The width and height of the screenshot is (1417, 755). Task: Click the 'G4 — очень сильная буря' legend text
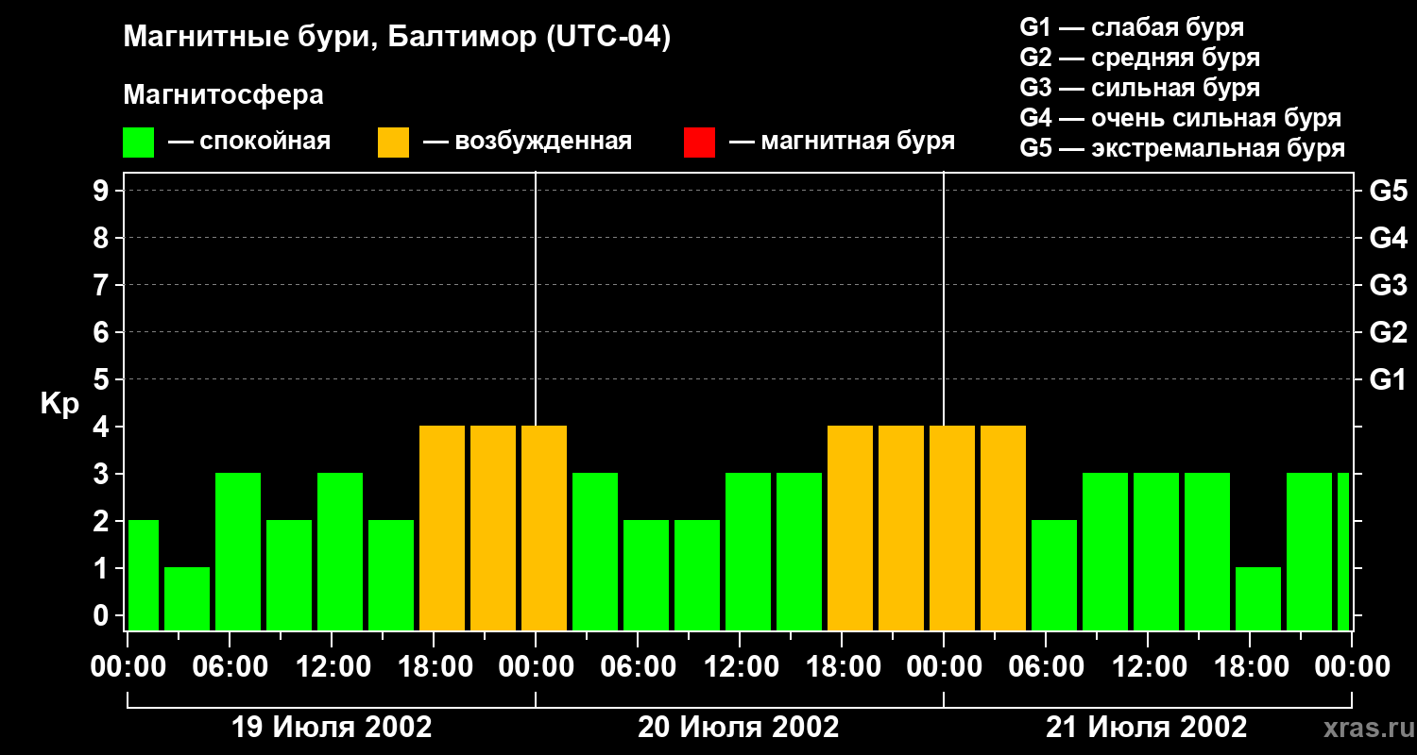click(x=1180, y=118)
